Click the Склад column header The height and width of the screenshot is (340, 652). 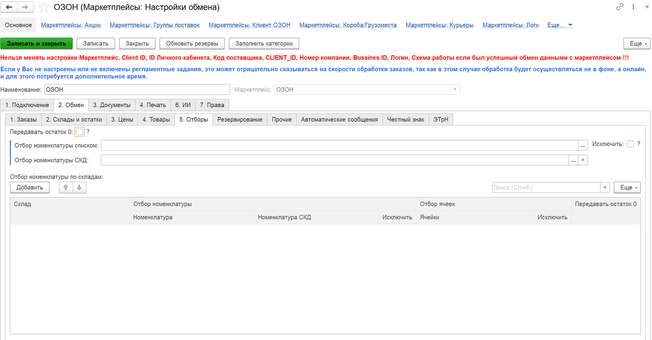[70, 211]
